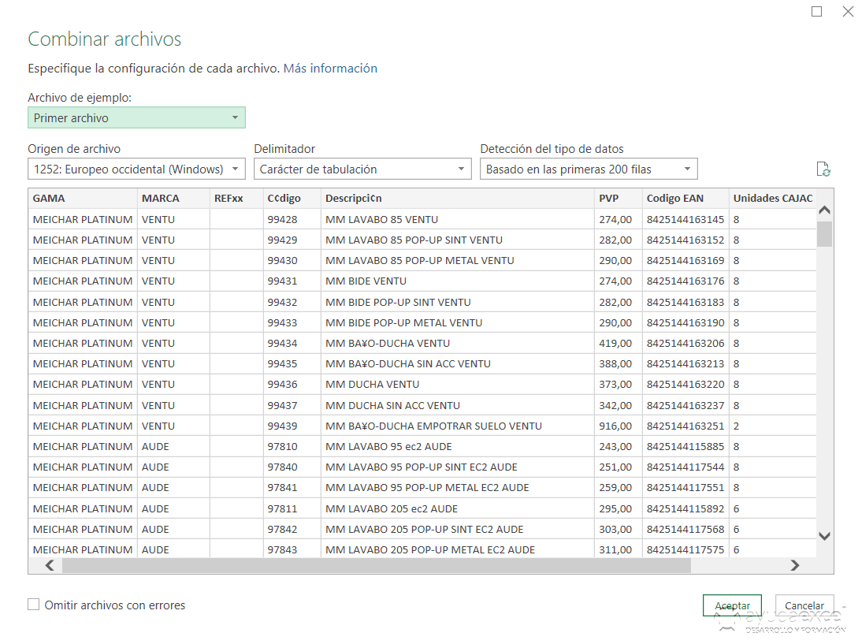Open Detección del tipo de datos dropdown
The height and width of the screenshot is (644, 862).
point(589,169)
